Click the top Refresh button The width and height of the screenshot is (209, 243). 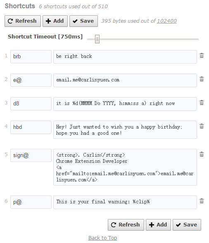tap(23, 21)
